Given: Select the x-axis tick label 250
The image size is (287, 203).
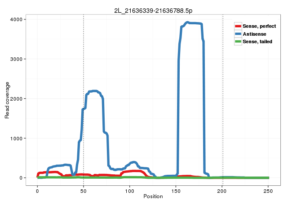Looking at the screenshot, I should click(268, 190).
